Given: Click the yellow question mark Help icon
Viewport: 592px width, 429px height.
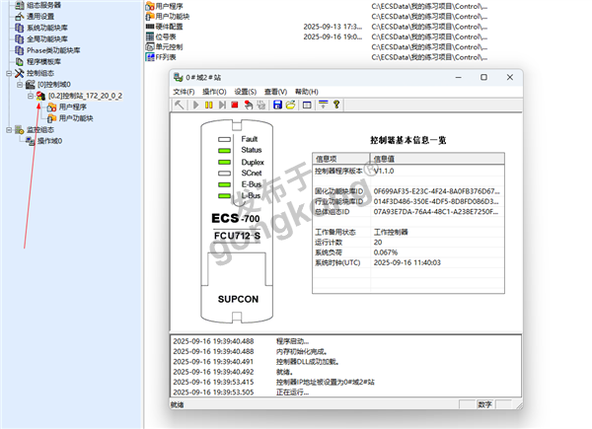Looking at the screenshot, I should pyautogui.click(x=336, y=105).
